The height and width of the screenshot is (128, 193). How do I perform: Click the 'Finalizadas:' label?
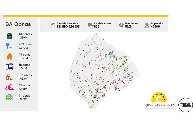(x=132, y=23)
